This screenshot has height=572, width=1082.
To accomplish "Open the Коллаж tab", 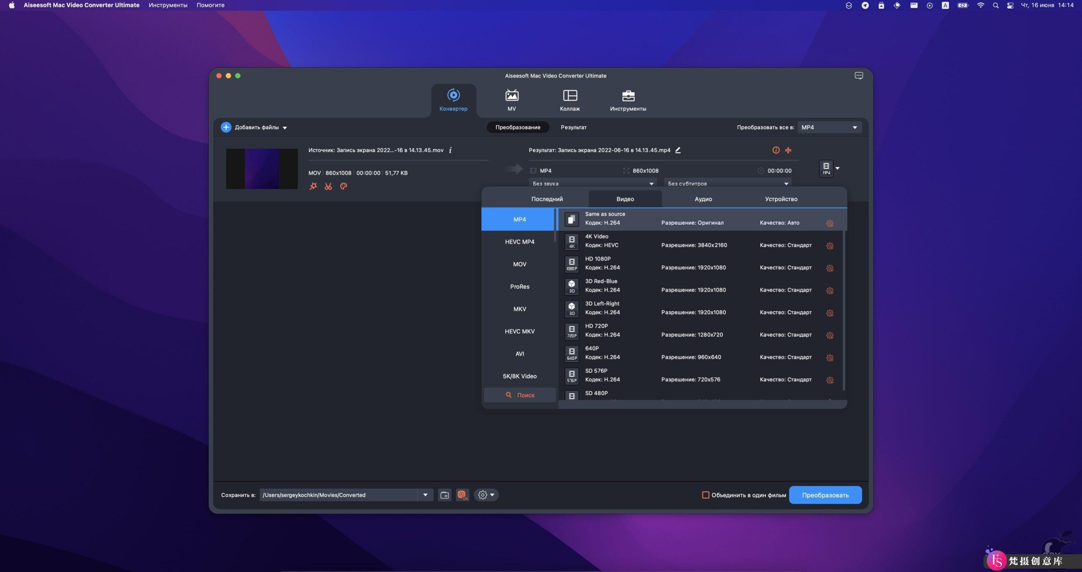I will click(570, 100).
